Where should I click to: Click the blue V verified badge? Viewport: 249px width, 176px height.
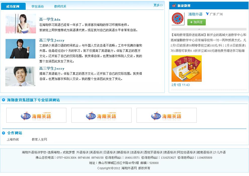click(207, 14)
